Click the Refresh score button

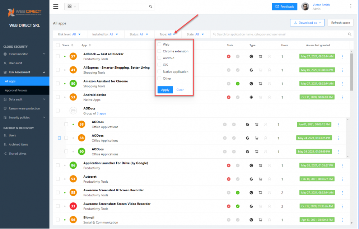coord(340,23)
